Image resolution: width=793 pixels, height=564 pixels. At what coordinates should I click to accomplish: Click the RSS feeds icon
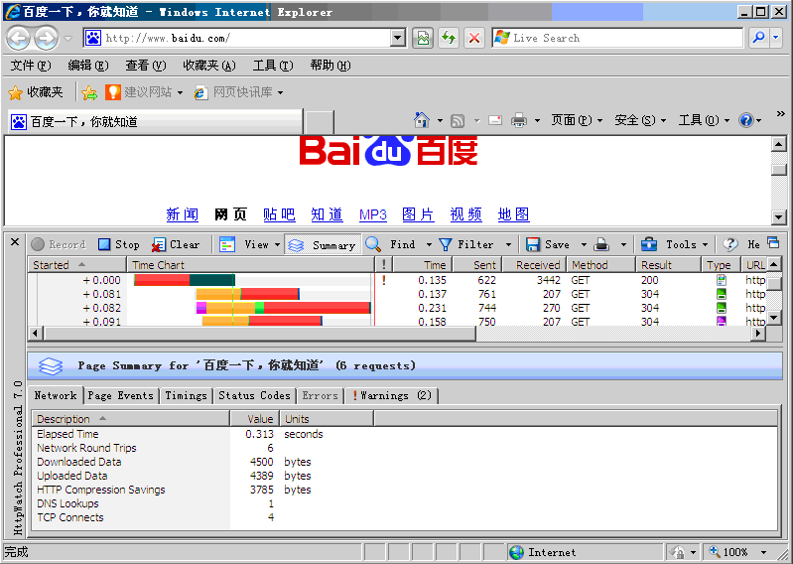[458, 121]
